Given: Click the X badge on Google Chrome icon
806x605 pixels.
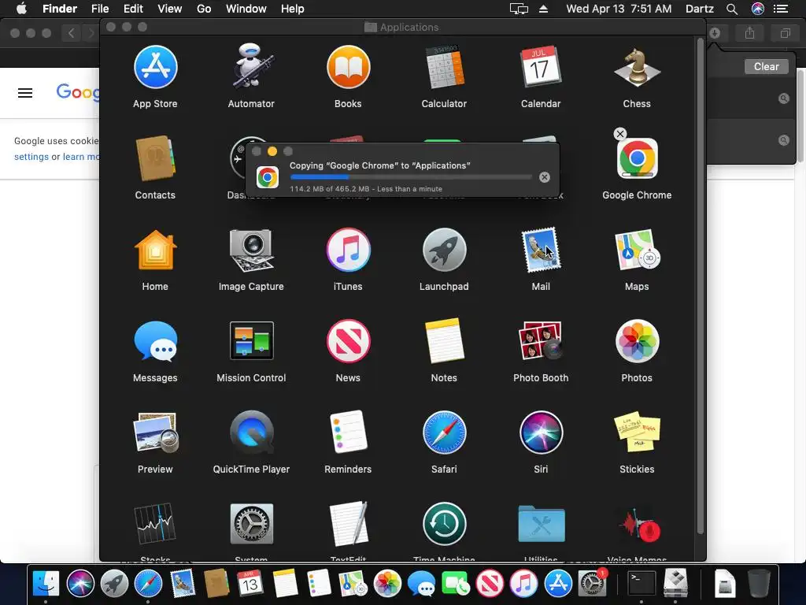Looking at the screenshot, I should (620, 134).
